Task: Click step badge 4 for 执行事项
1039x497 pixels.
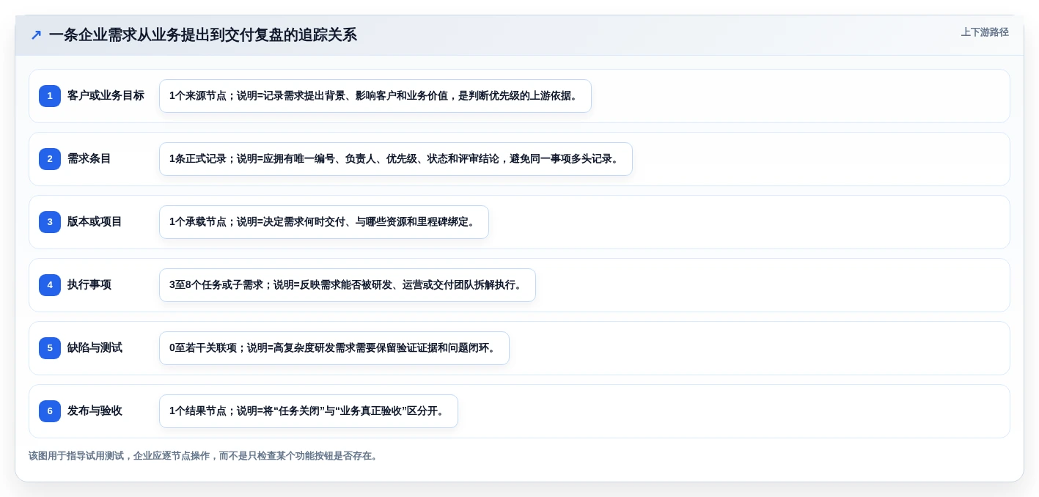Action: tap(50, 285)
